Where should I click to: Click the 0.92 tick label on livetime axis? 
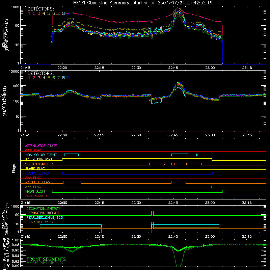point(16,261)
